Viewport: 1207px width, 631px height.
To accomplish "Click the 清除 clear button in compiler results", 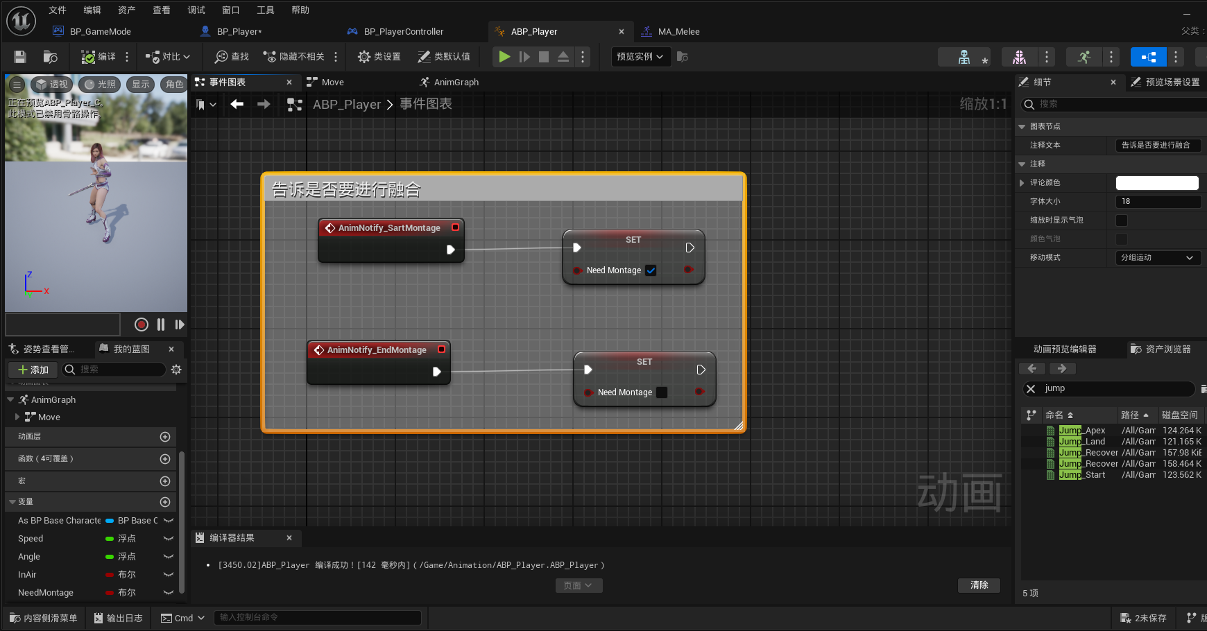I will pos(979,585).
